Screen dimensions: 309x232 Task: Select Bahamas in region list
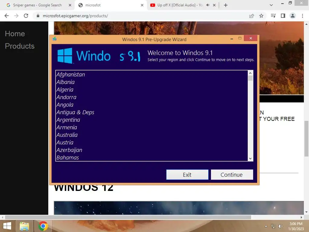click(x=151, y=157)
